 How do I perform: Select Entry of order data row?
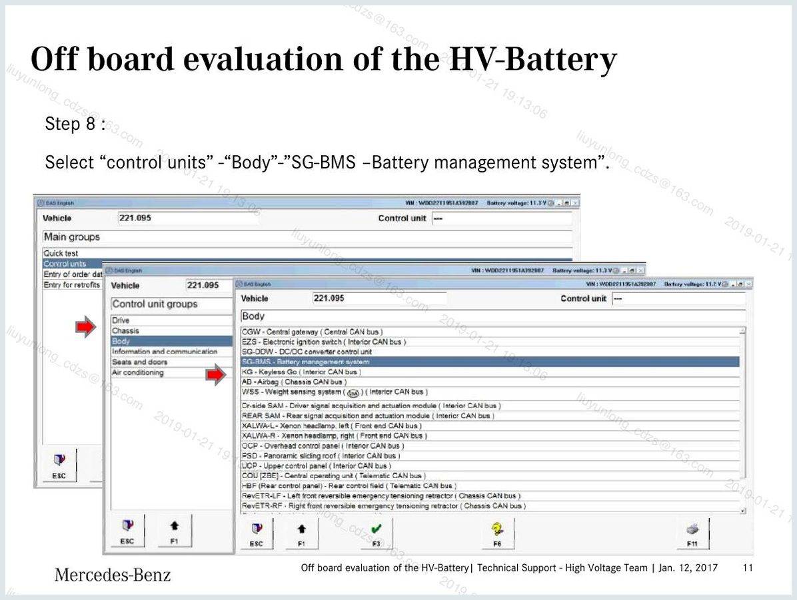(x=72, y=274)
